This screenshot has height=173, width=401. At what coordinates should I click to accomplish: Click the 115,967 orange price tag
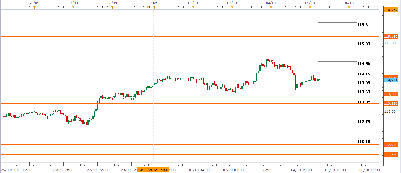[x=390, y=10]
